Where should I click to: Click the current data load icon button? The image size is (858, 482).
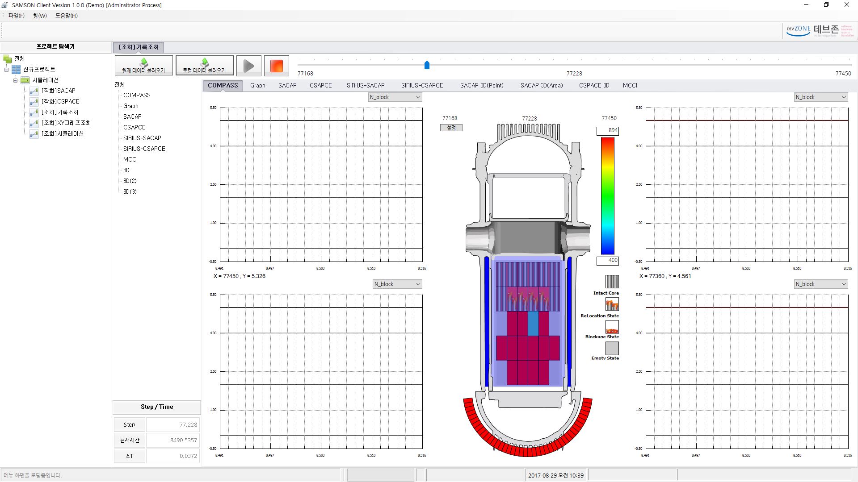click(143, 66)
